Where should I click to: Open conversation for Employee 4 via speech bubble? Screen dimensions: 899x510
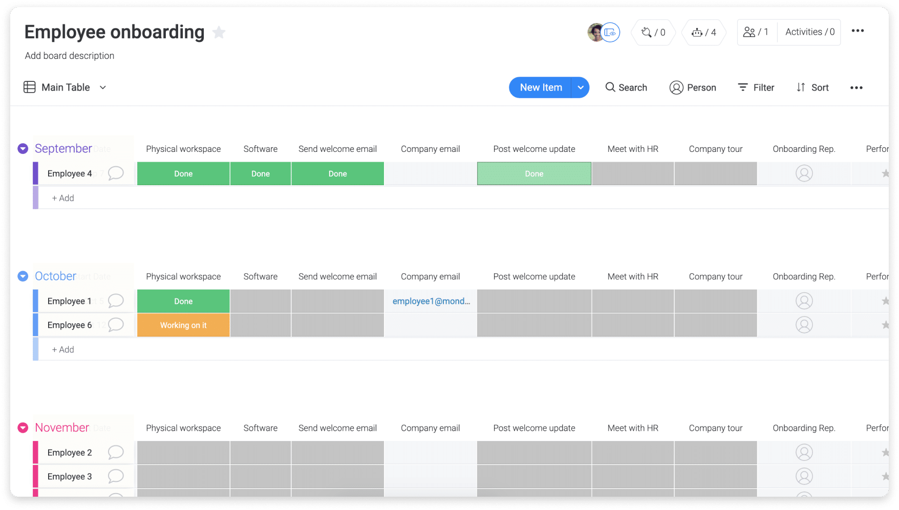pyautogui.click(x=116, y=173)
